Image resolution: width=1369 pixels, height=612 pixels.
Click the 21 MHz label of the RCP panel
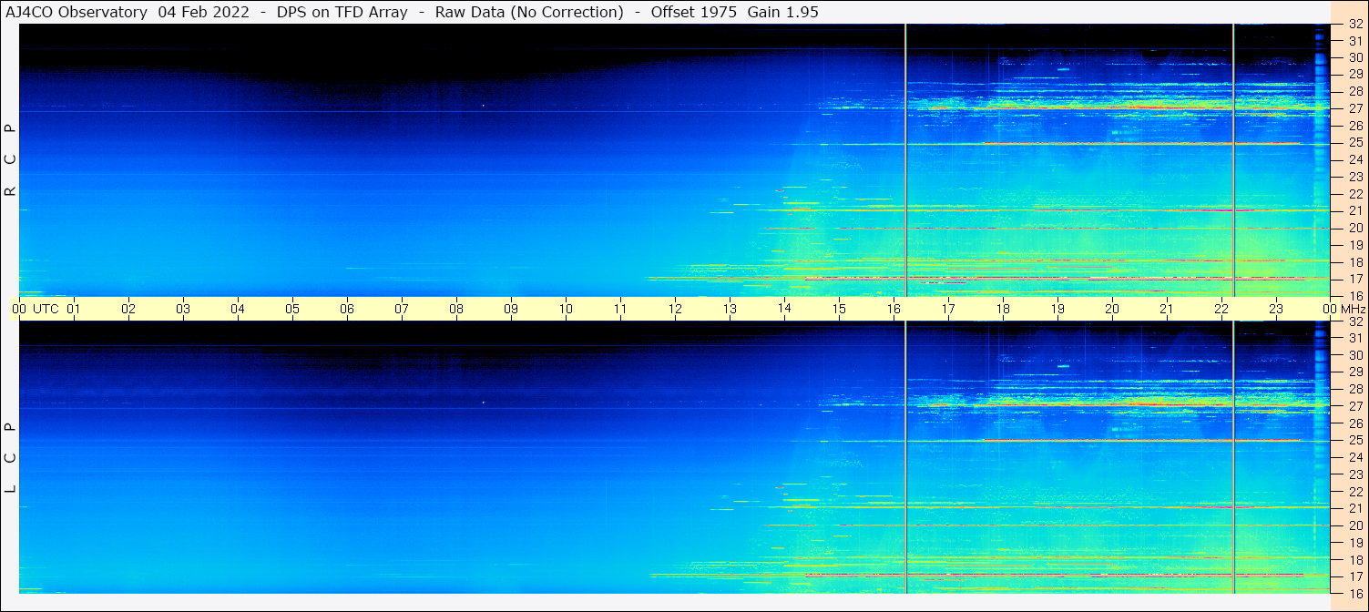pyautogui.click(x=1355, y=210)
